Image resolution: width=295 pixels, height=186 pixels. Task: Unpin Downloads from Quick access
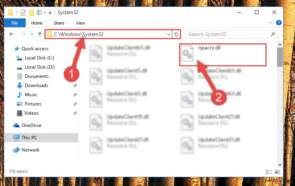[x=75, y=86]
